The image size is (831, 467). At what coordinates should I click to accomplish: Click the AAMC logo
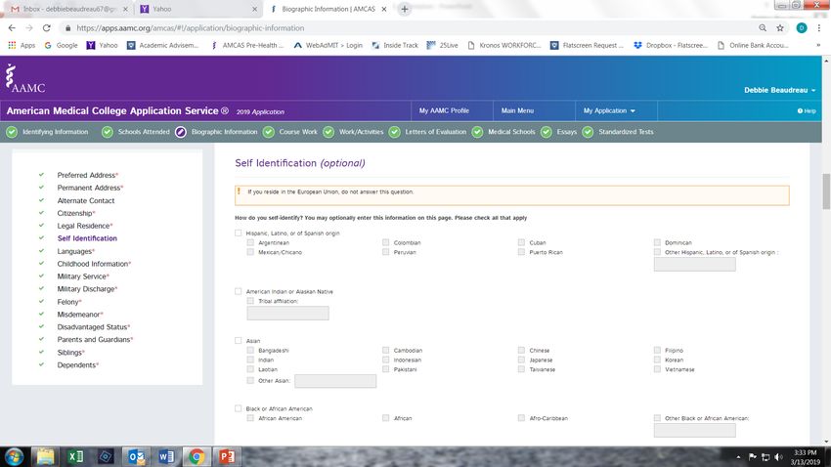point(24,78)
